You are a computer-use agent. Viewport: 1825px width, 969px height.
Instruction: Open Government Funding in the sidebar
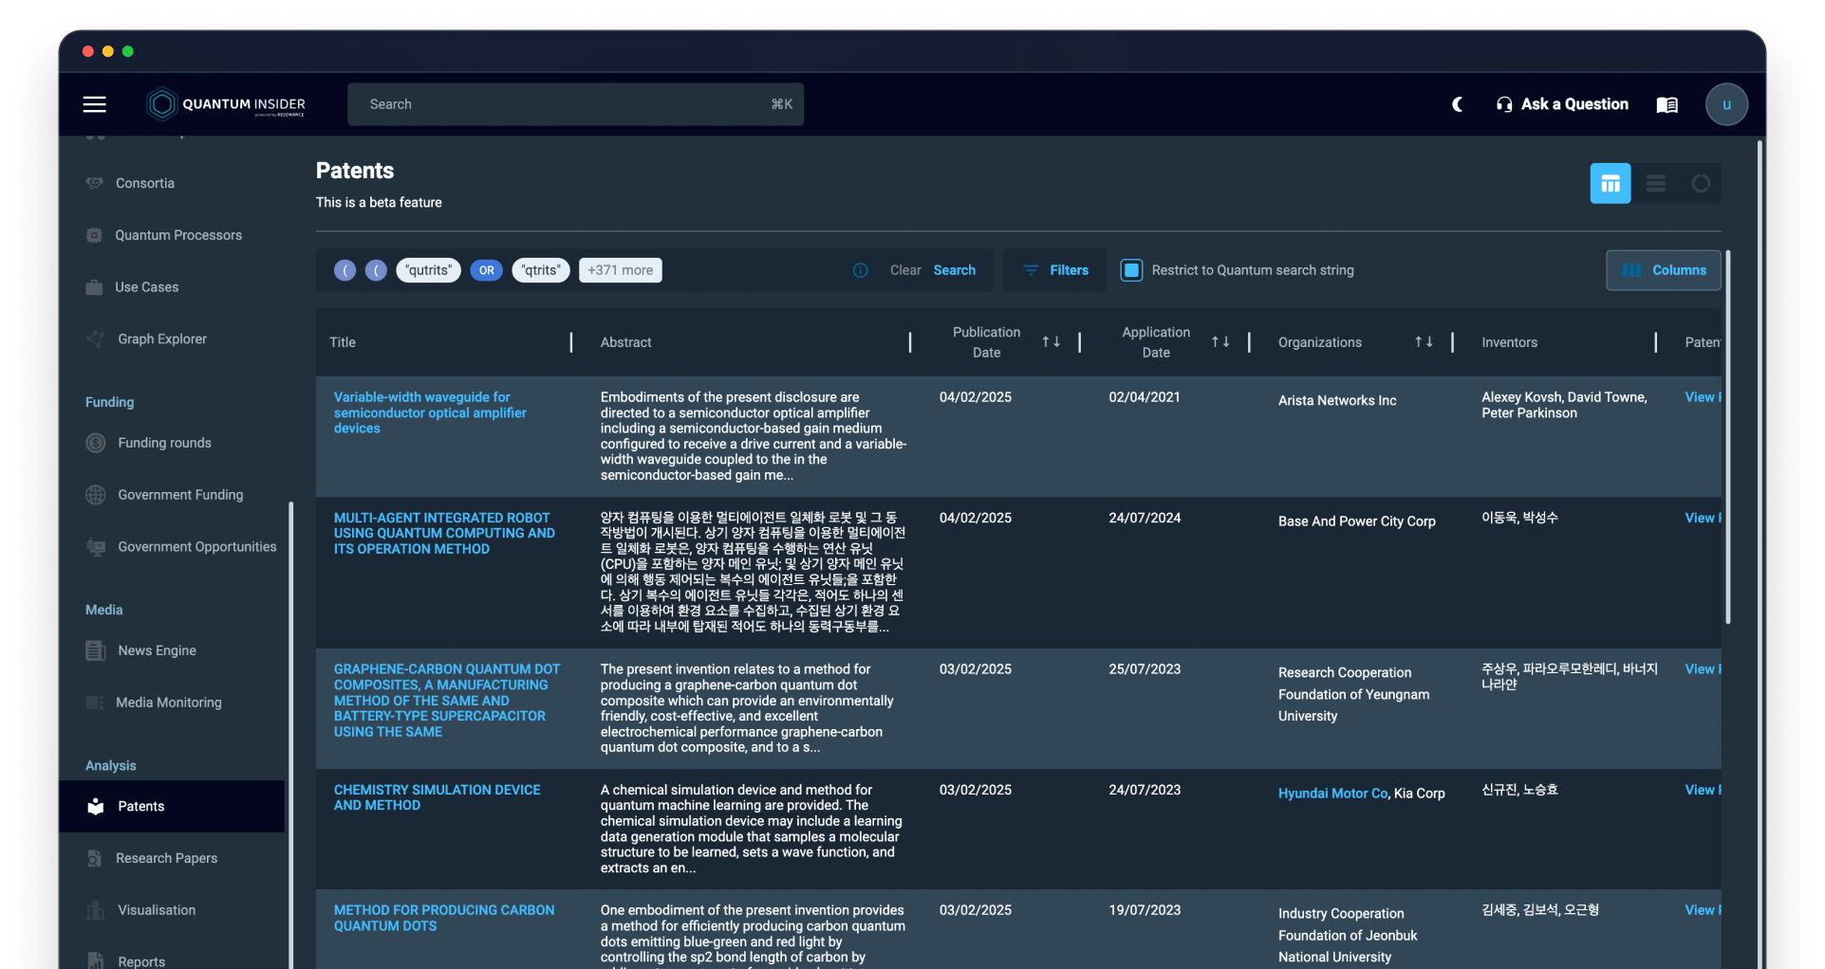180,495
